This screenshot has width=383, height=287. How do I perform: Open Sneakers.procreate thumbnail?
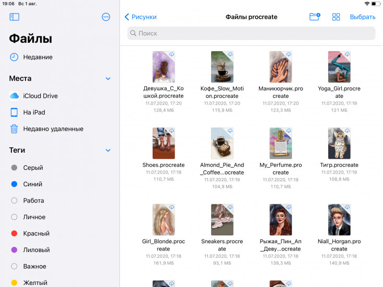(x=222, y=220)
